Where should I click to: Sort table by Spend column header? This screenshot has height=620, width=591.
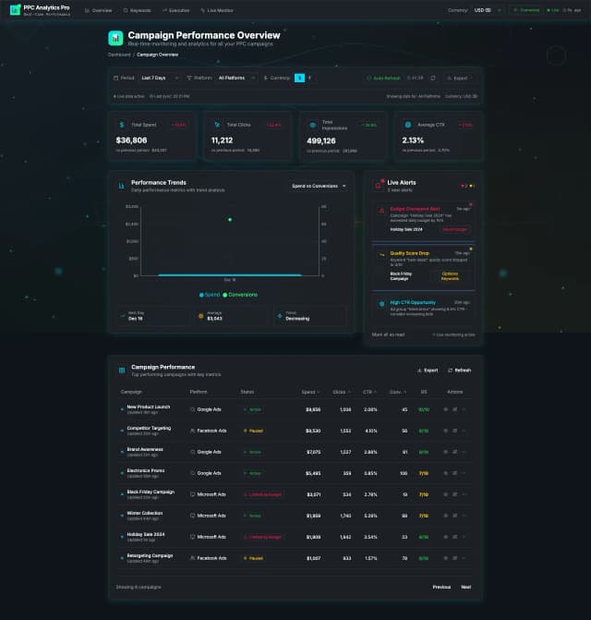tap(309, 392)
